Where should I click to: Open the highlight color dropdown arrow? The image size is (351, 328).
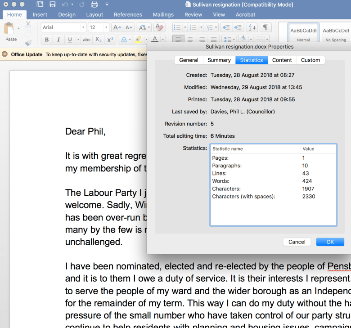tap(146, 40)
